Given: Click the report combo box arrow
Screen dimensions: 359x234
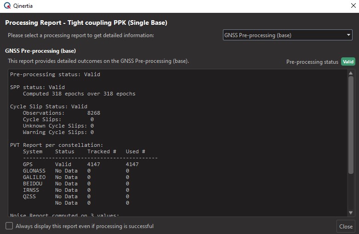Looking at the screenshot, I should point(349,35).
